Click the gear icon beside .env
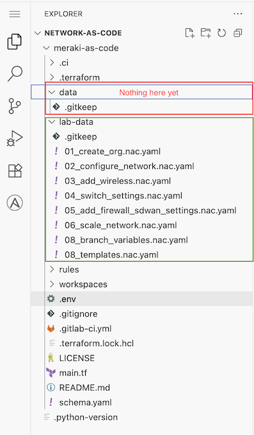 pyautogui.click(x=51, y=299)
